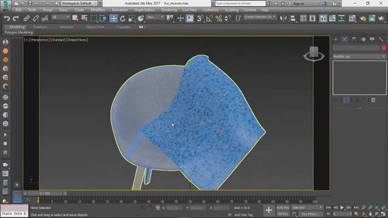Choose the Select Object tool
The height and width of the screenshot is (218, 388).
75,18
